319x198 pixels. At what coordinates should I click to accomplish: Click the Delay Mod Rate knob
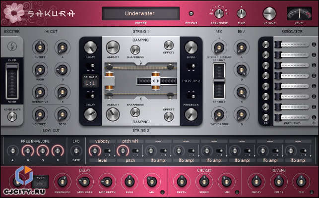[x=85, y=181]
